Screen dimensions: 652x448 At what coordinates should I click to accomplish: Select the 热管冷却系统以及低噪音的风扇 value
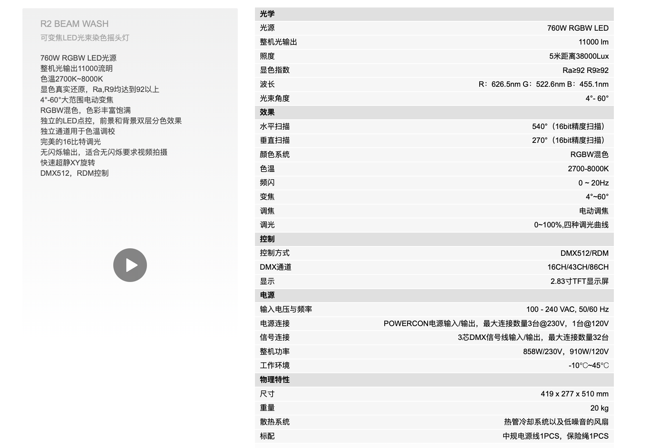click(556, 422)
